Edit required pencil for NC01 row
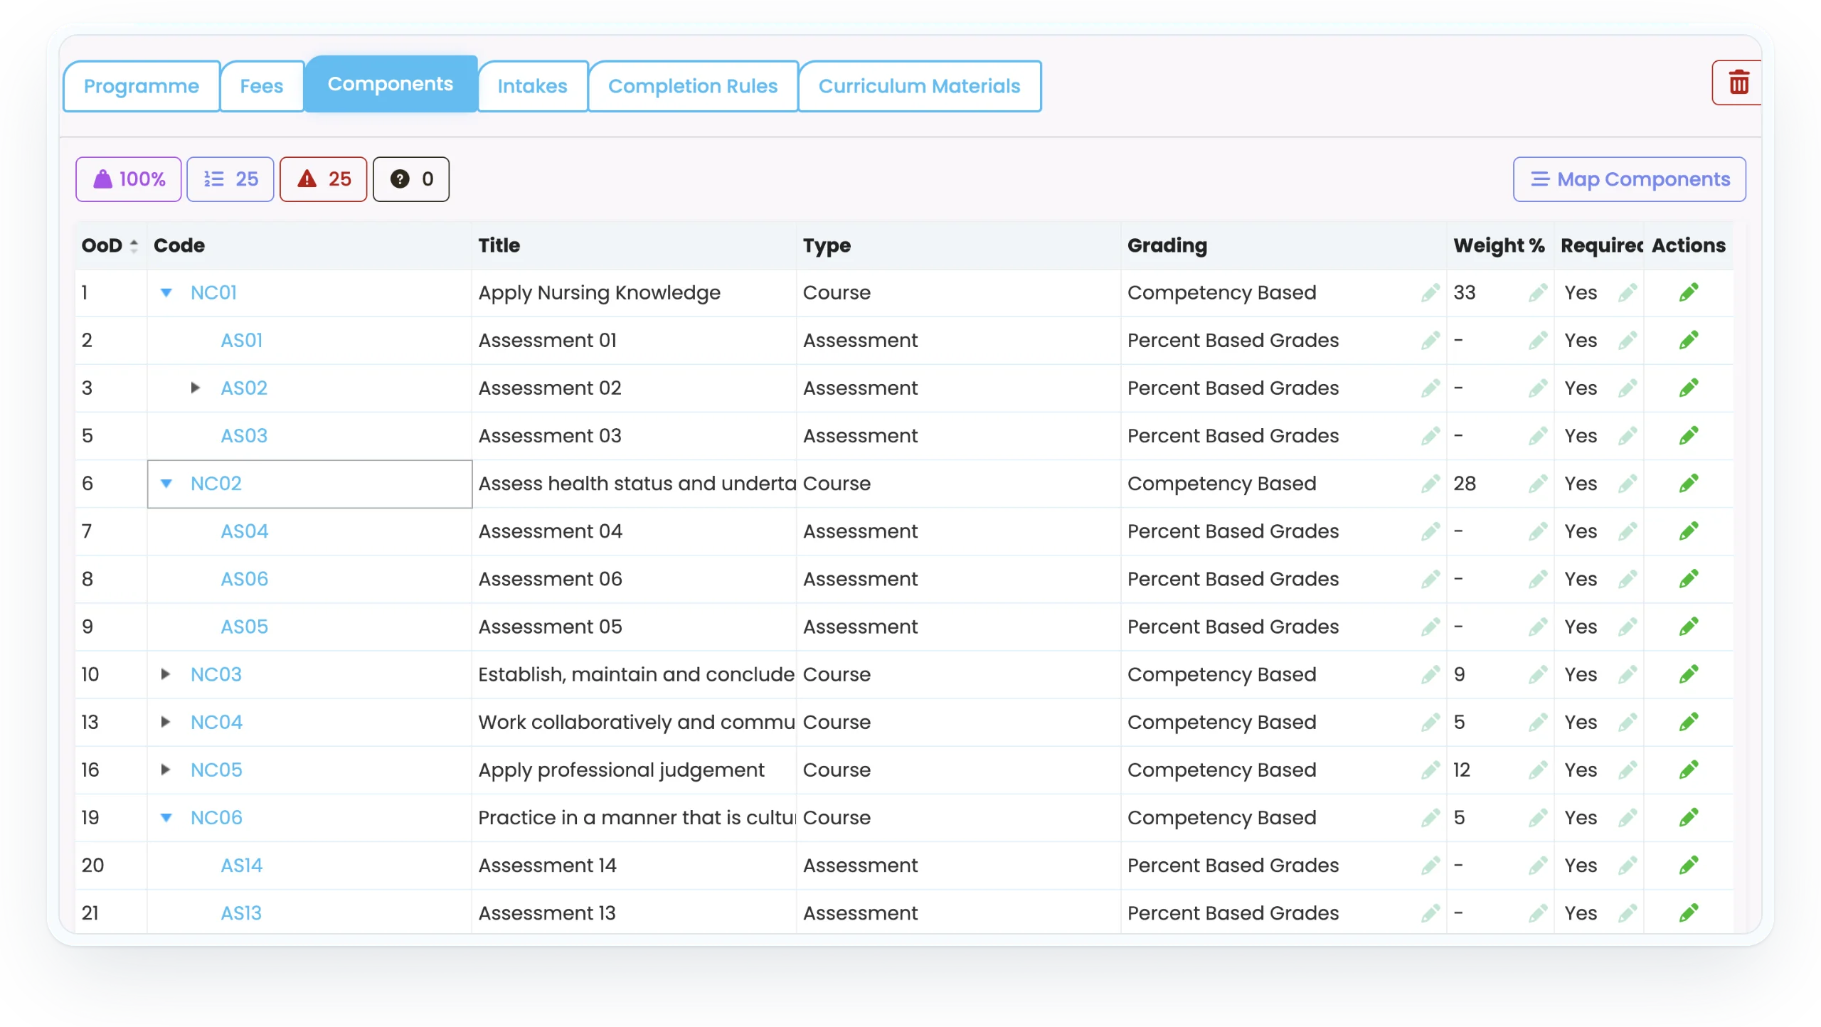 pyautogui.click(x=1628, y=292)
